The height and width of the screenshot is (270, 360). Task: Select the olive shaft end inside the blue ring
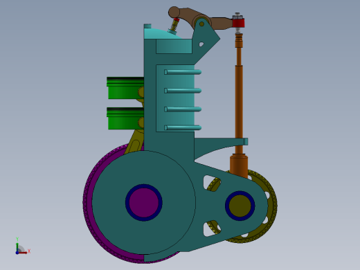click(x=240, y=206)
